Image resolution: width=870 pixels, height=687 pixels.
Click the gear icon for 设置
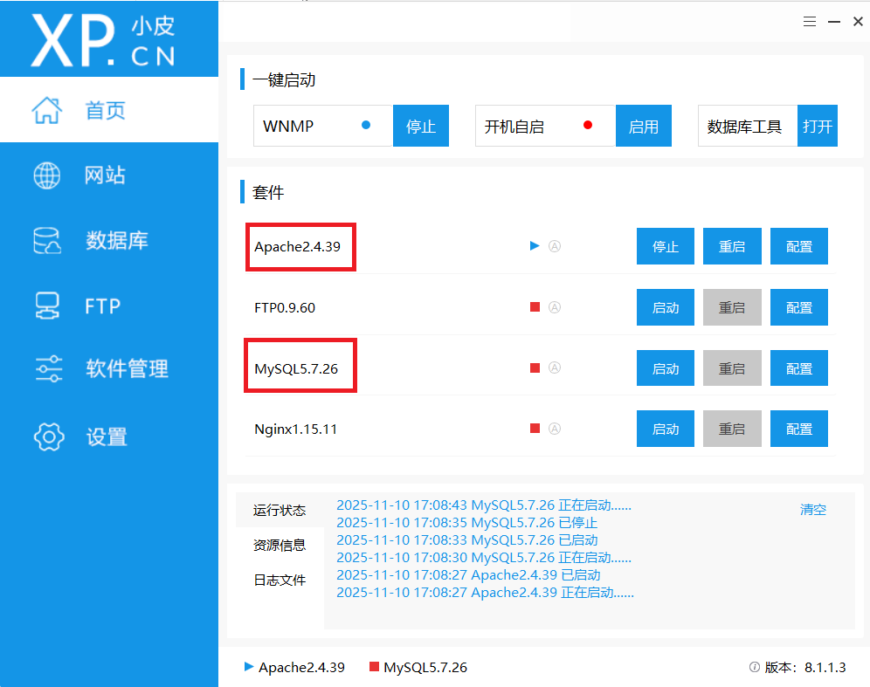coord(48,436)
